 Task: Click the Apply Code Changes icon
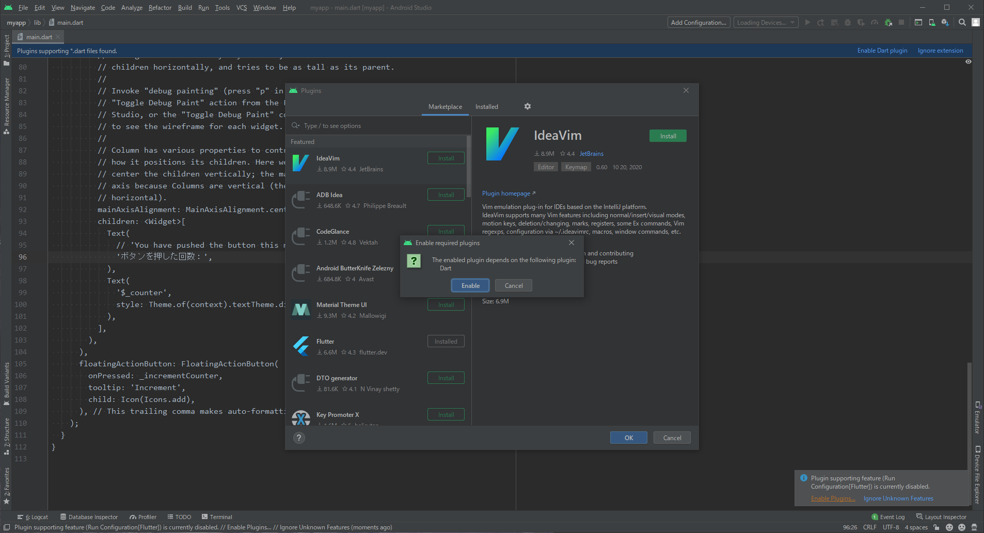[x=834, y=23]
